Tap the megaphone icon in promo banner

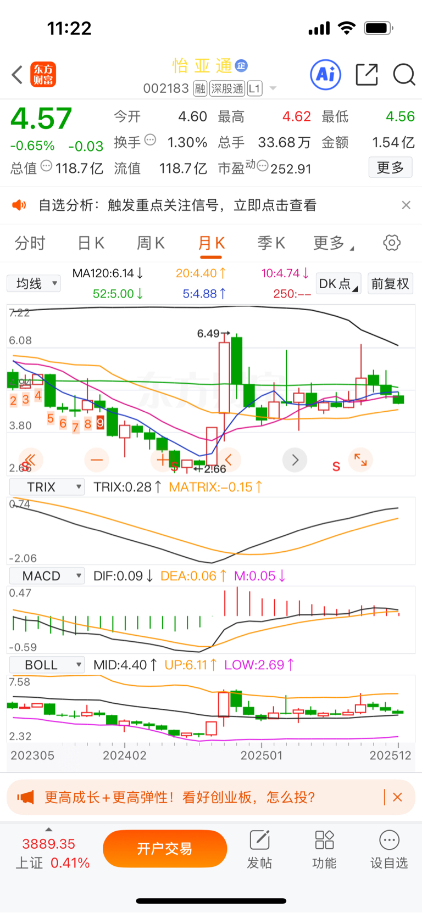click(26, 797)
